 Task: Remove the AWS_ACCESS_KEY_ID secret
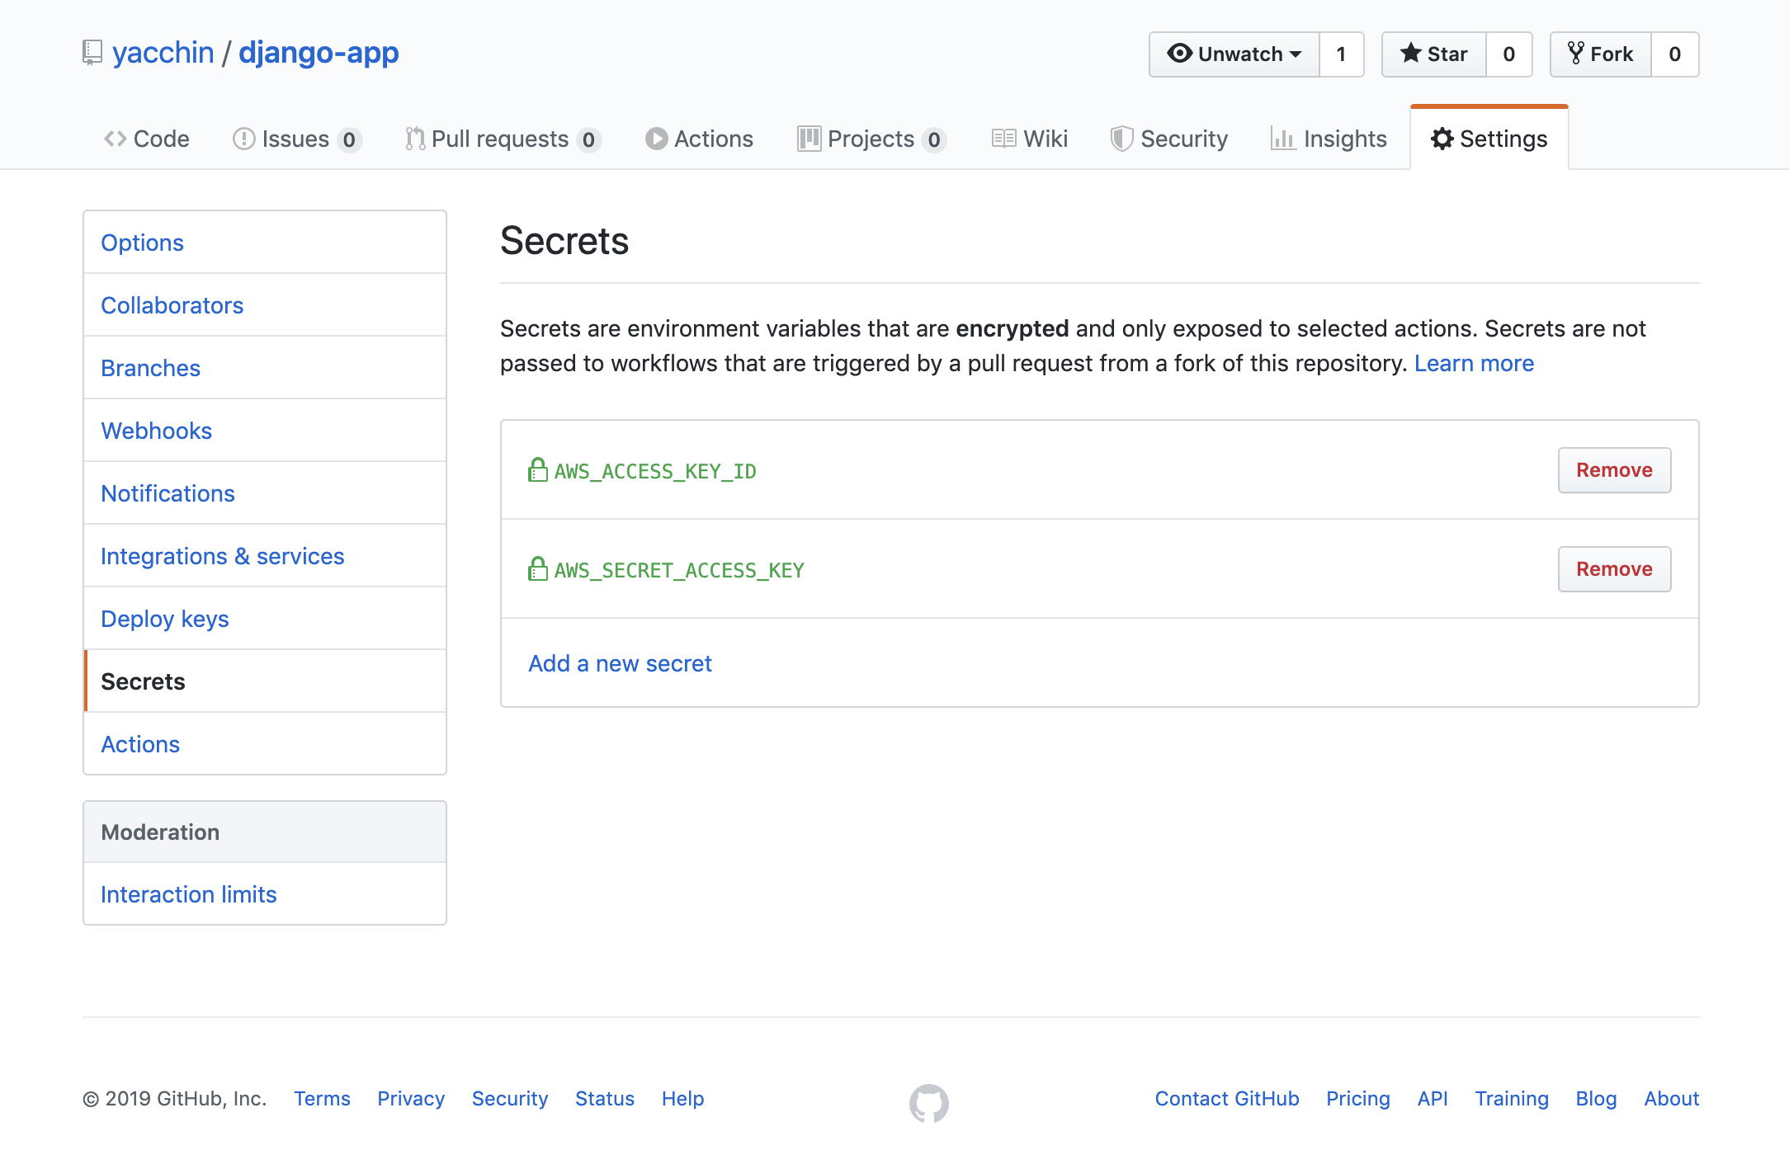click(1614, 470)
